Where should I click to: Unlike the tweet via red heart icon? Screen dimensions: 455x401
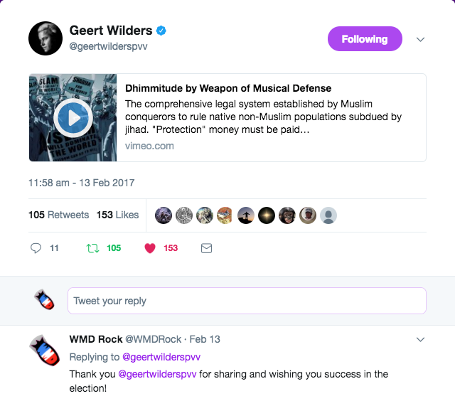point(150,248)
